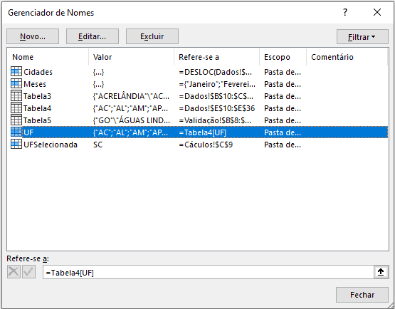Click the =Tabela4[UF] cell in the selected row
Image resolution: width=395 pixels, height=309 pixels.
tap(203, 132)
